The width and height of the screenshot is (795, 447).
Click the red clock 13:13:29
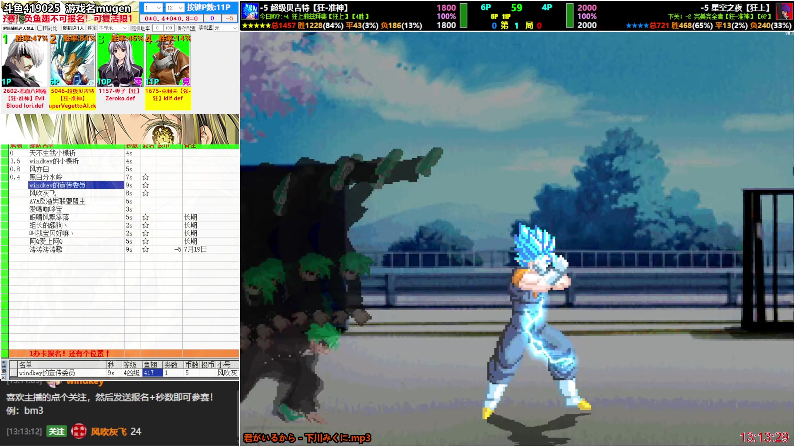coord(764,437)
